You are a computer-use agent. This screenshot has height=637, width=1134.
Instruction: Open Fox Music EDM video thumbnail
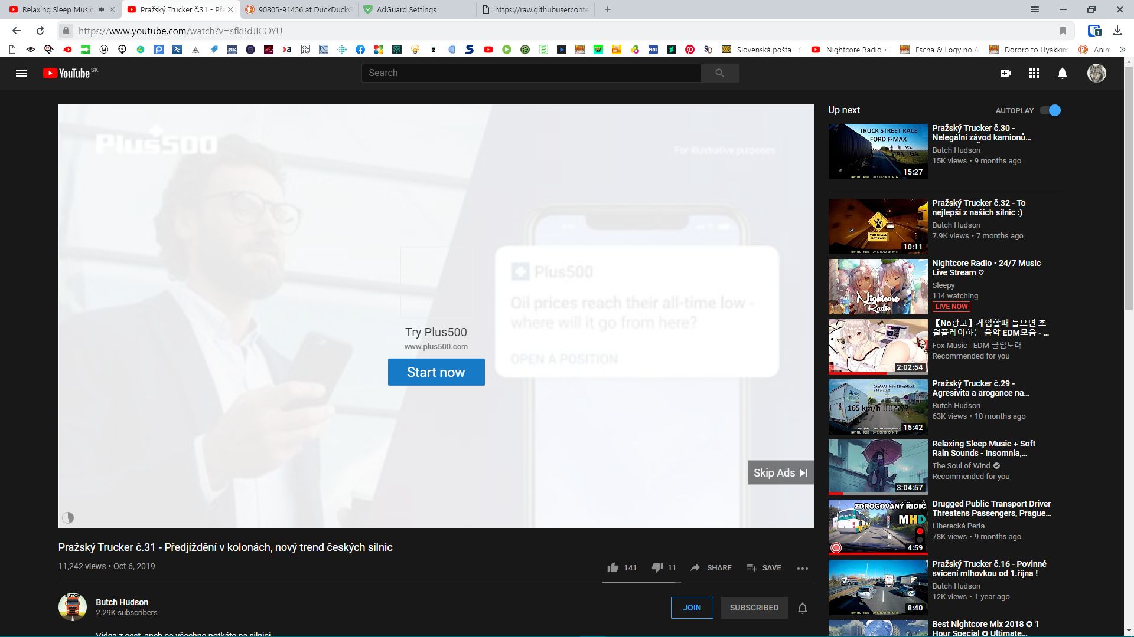pyautogui.click(x=878, y=347)
